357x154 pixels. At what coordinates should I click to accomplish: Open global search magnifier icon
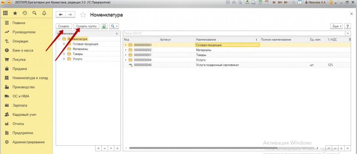pos(35,13)
